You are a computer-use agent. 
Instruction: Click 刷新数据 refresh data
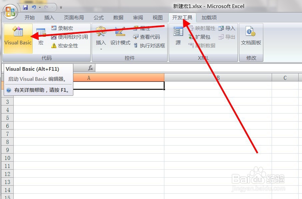pos(202,46)
